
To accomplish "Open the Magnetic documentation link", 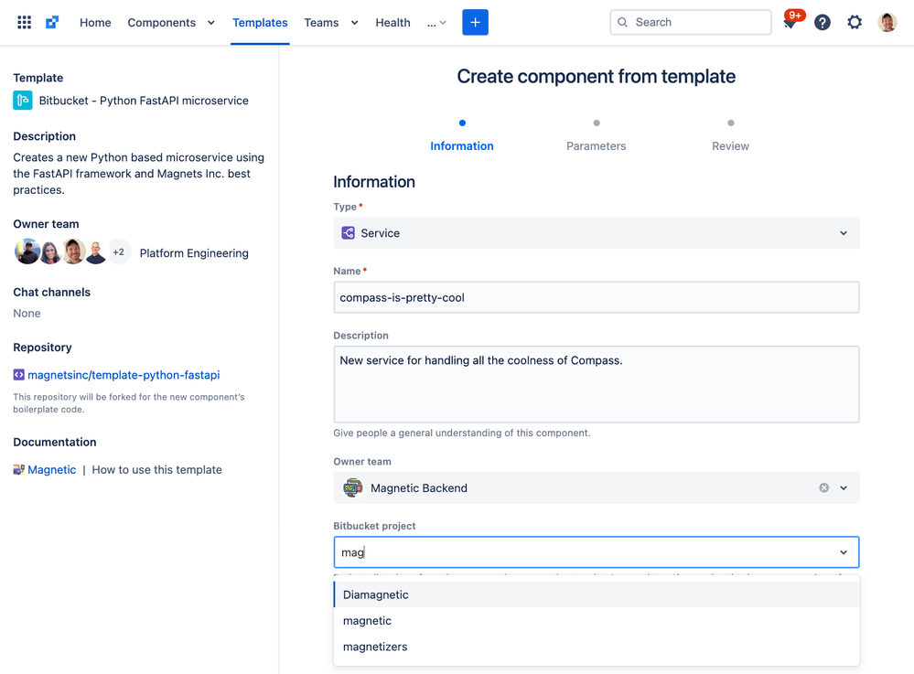I will [51, 469].
